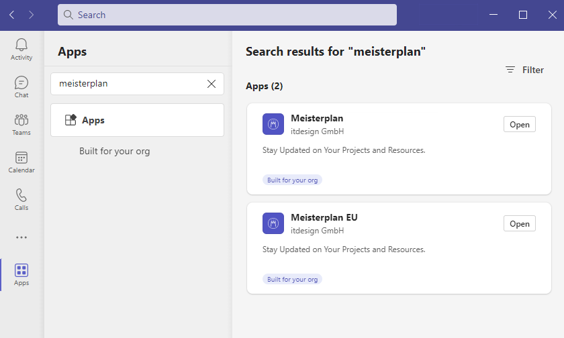The width and height of the screenshot is (564, 338).
Task: Select the Apps category entry
Action: click(137, 120)
